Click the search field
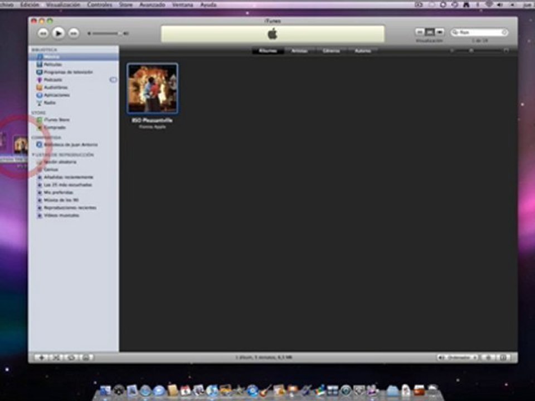 tap(479, 32)
